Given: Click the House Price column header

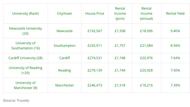Looking at the screenshot, I should (x=95, y=14).
